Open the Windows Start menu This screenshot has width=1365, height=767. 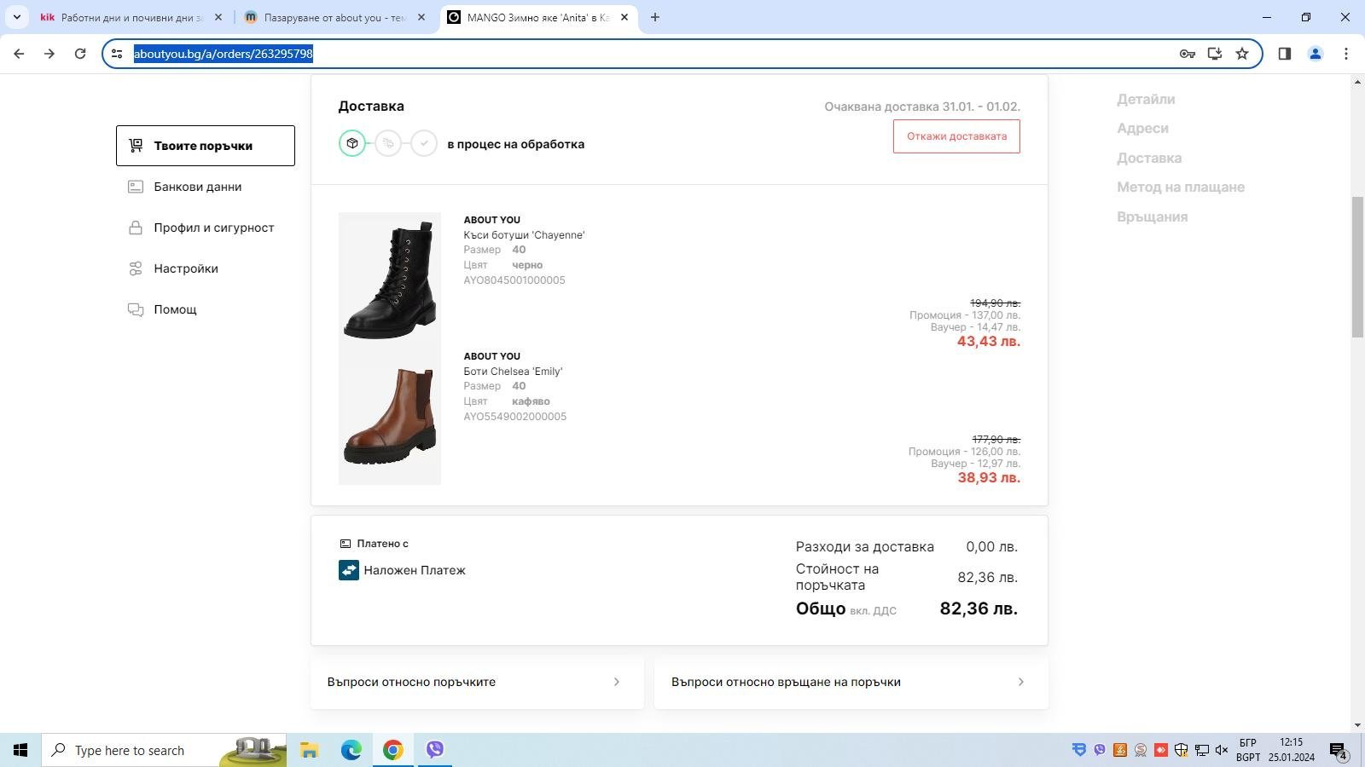click(20, 750)
